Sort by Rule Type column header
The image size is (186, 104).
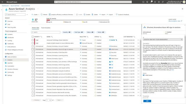84,37
